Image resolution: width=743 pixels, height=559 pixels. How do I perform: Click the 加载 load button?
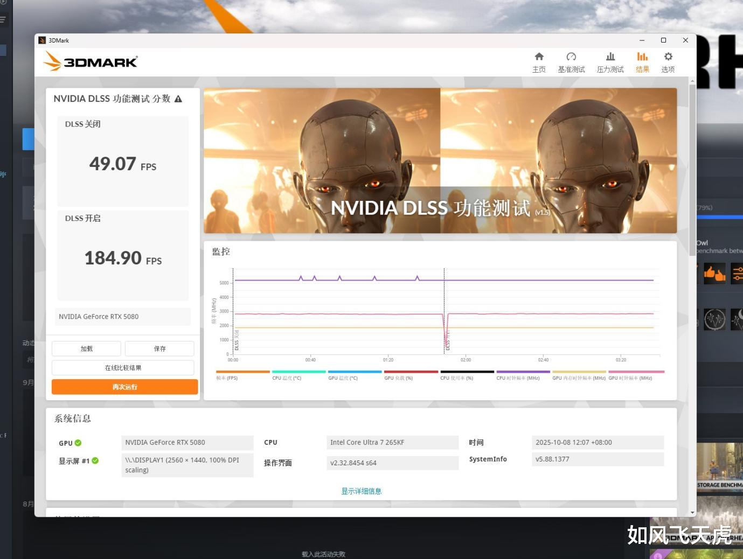(86, 348)
